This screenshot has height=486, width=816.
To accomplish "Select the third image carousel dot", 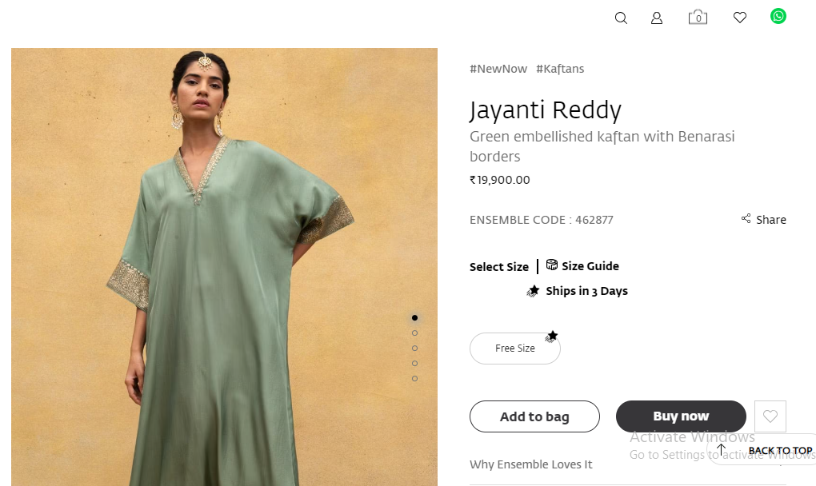I will 414,349.
